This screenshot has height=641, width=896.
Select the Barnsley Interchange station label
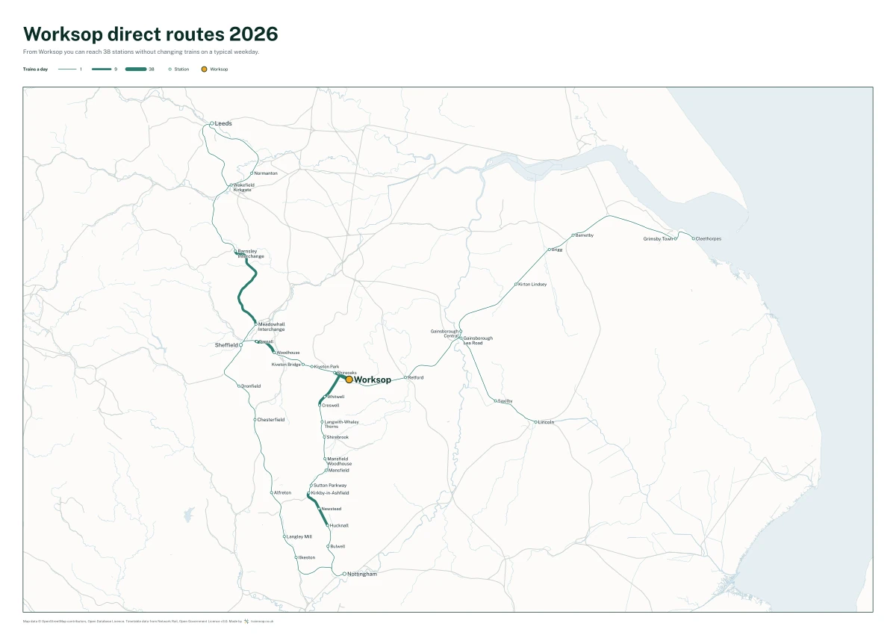coord(251,254)
